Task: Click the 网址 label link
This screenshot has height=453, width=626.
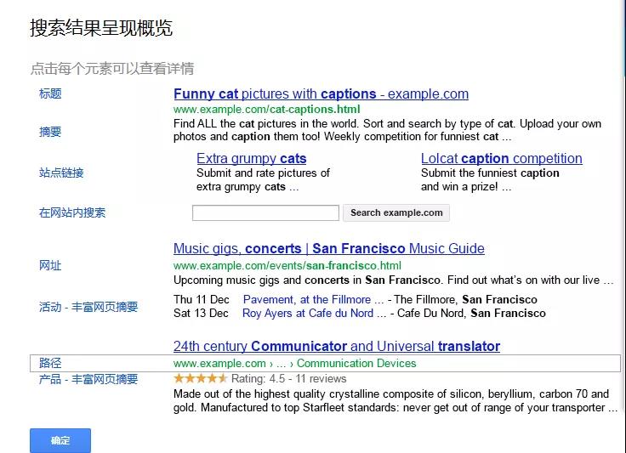Action: 50,265
